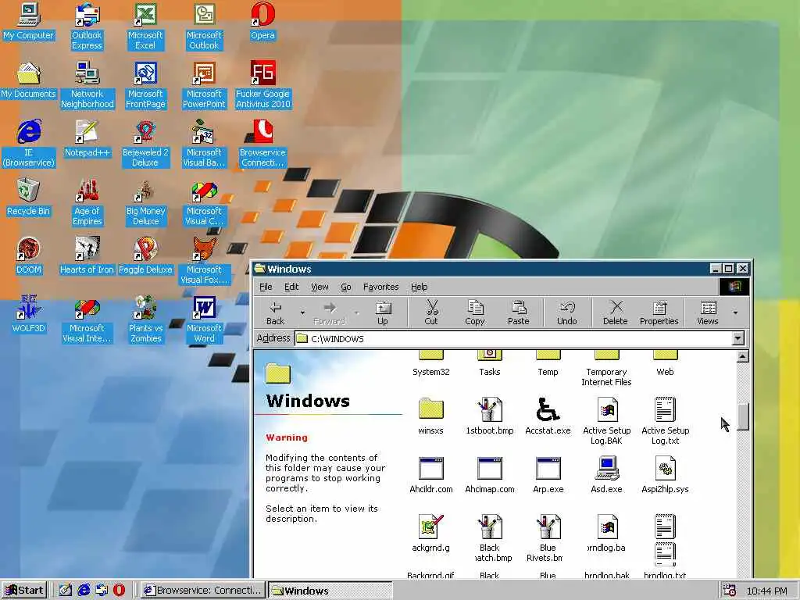Click Opera quick launch icon
Image resolution: width=800 pixels, height=600 pixels.
pos(119,591)
